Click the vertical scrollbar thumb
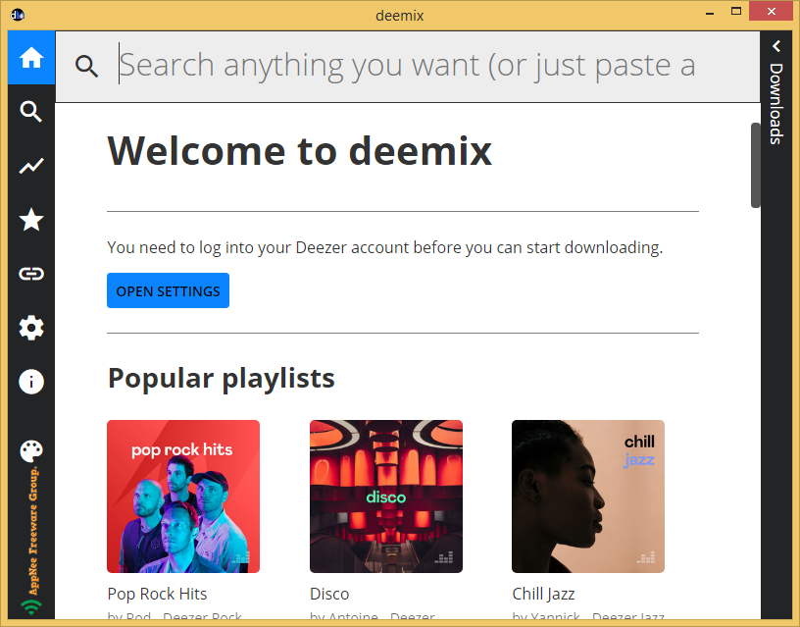This screenshot has height=627, width=800. click(755, 166)
